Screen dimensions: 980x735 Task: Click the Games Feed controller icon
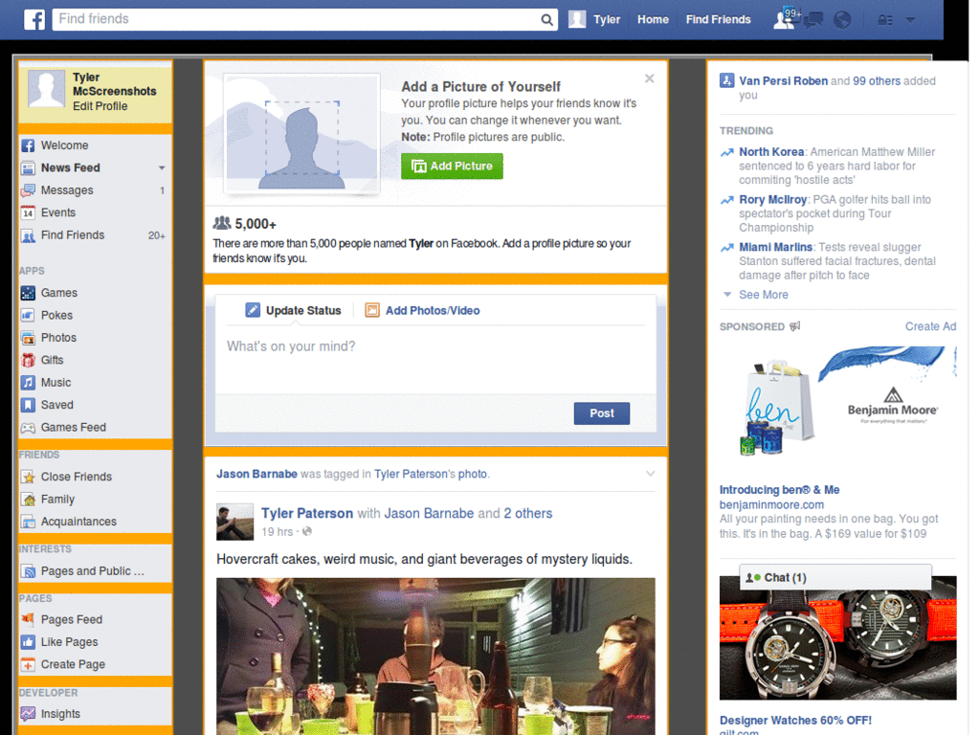pyautogui.click(x=28, y=428)
